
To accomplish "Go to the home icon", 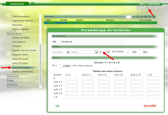I will tap(152, 8).
